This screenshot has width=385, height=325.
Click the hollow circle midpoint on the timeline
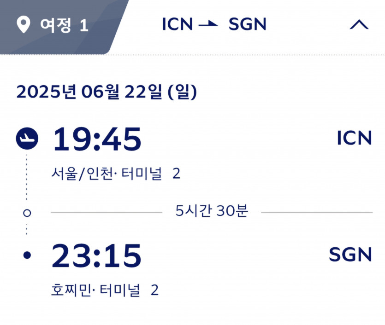coord(27,213)
